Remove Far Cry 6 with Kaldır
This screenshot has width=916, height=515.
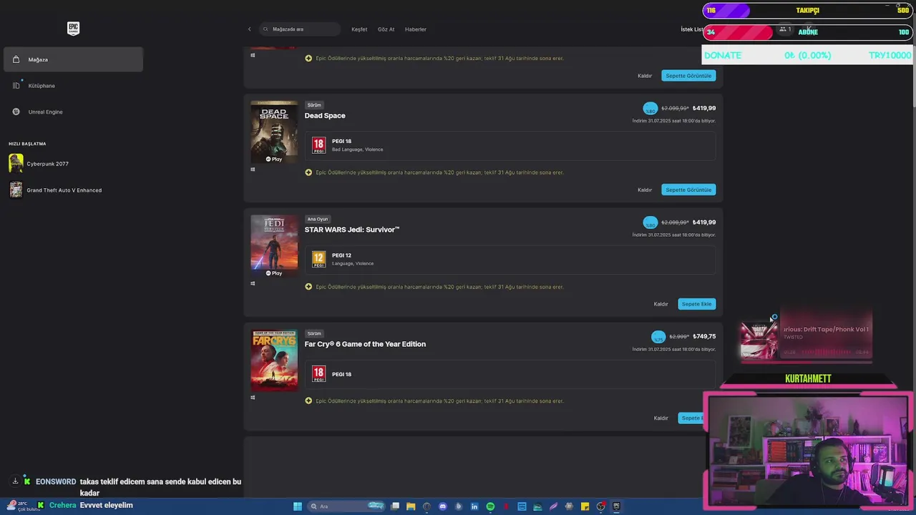661,418
